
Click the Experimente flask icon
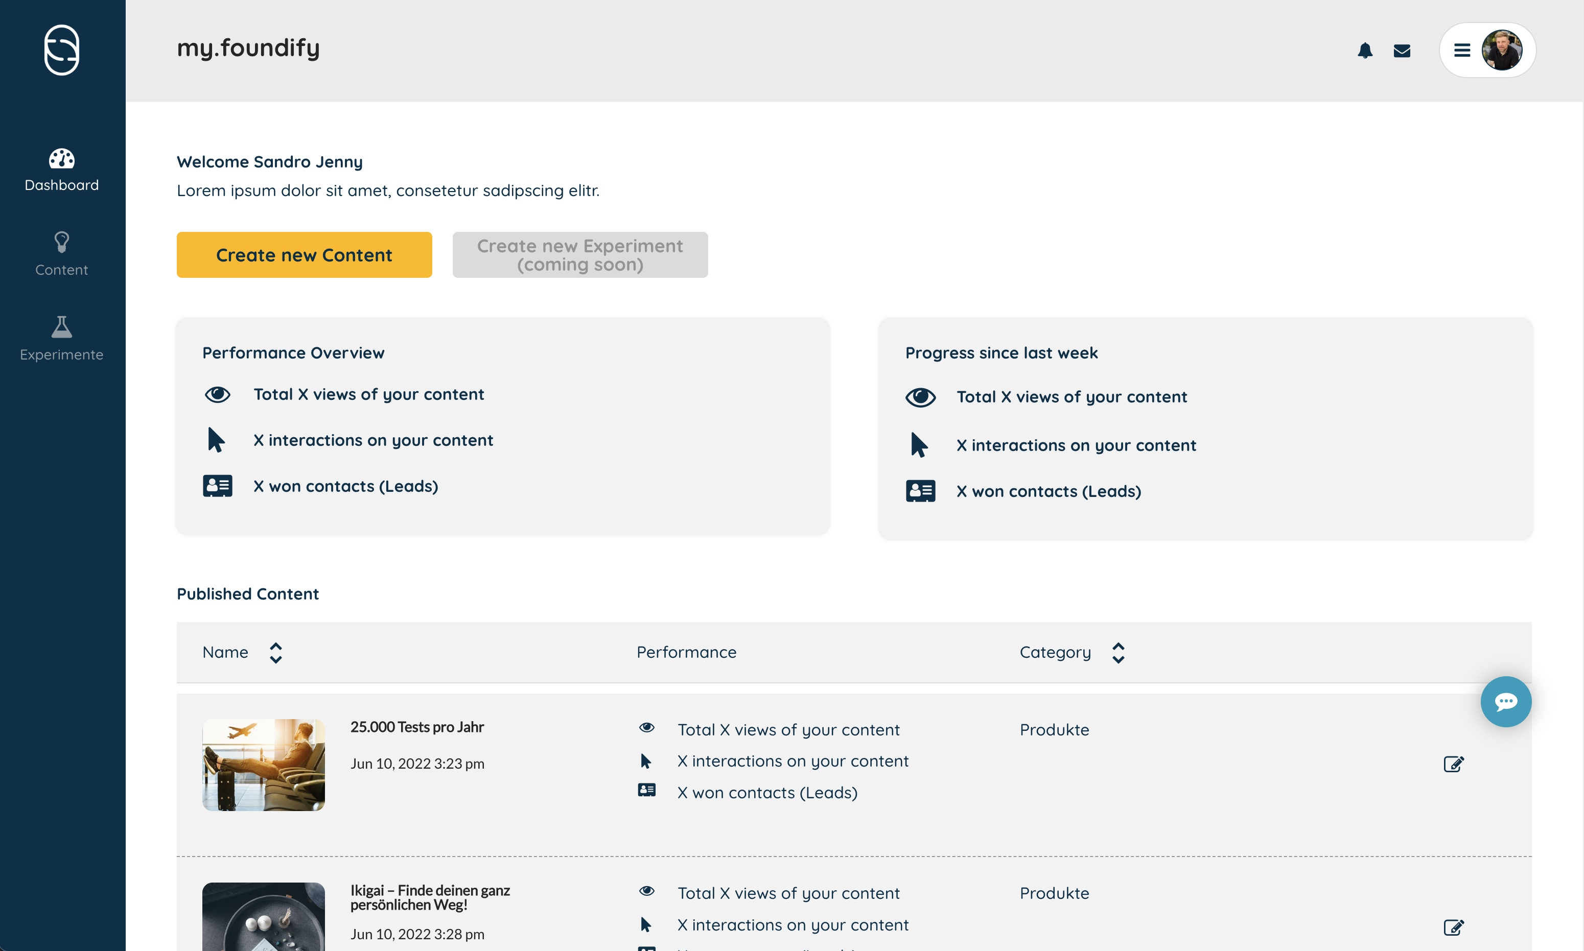61,327
